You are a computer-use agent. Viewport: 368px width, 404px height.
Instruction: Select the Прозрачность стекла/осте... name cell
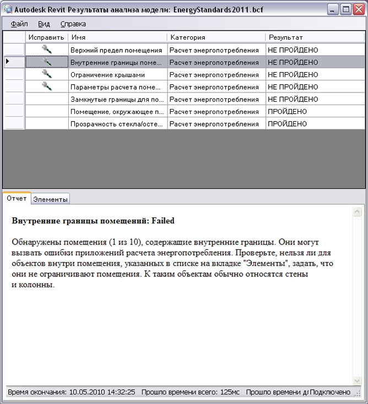(118, 124)
